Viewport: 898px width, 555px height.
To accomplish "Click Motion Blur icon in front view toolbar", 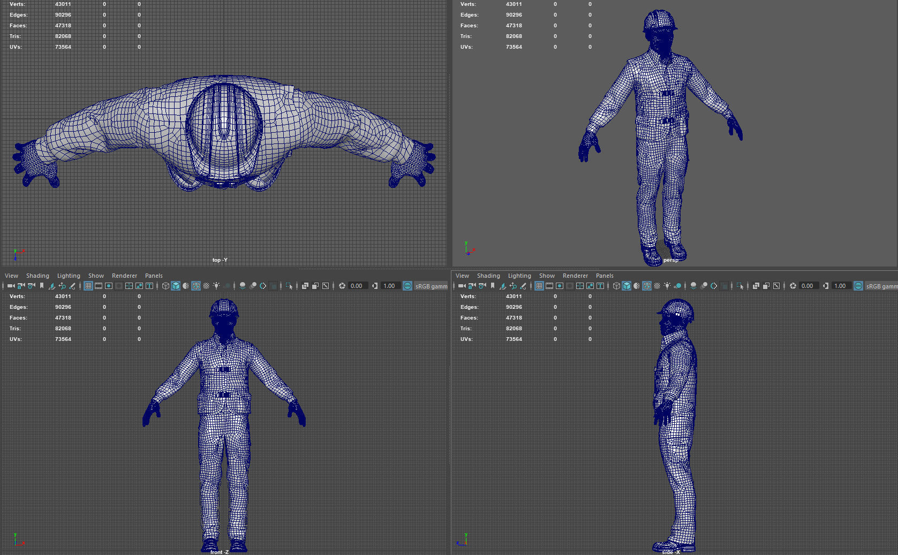I will [x=253, y=286].
